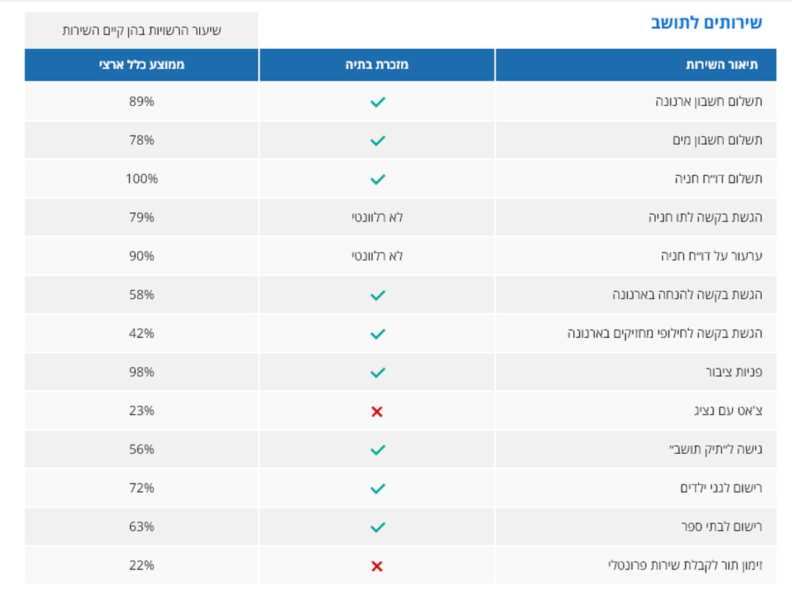The width and height of the screenshot is (792, 601).
Task: Click the תיאור השירות column header
Action: coord(721,65)
